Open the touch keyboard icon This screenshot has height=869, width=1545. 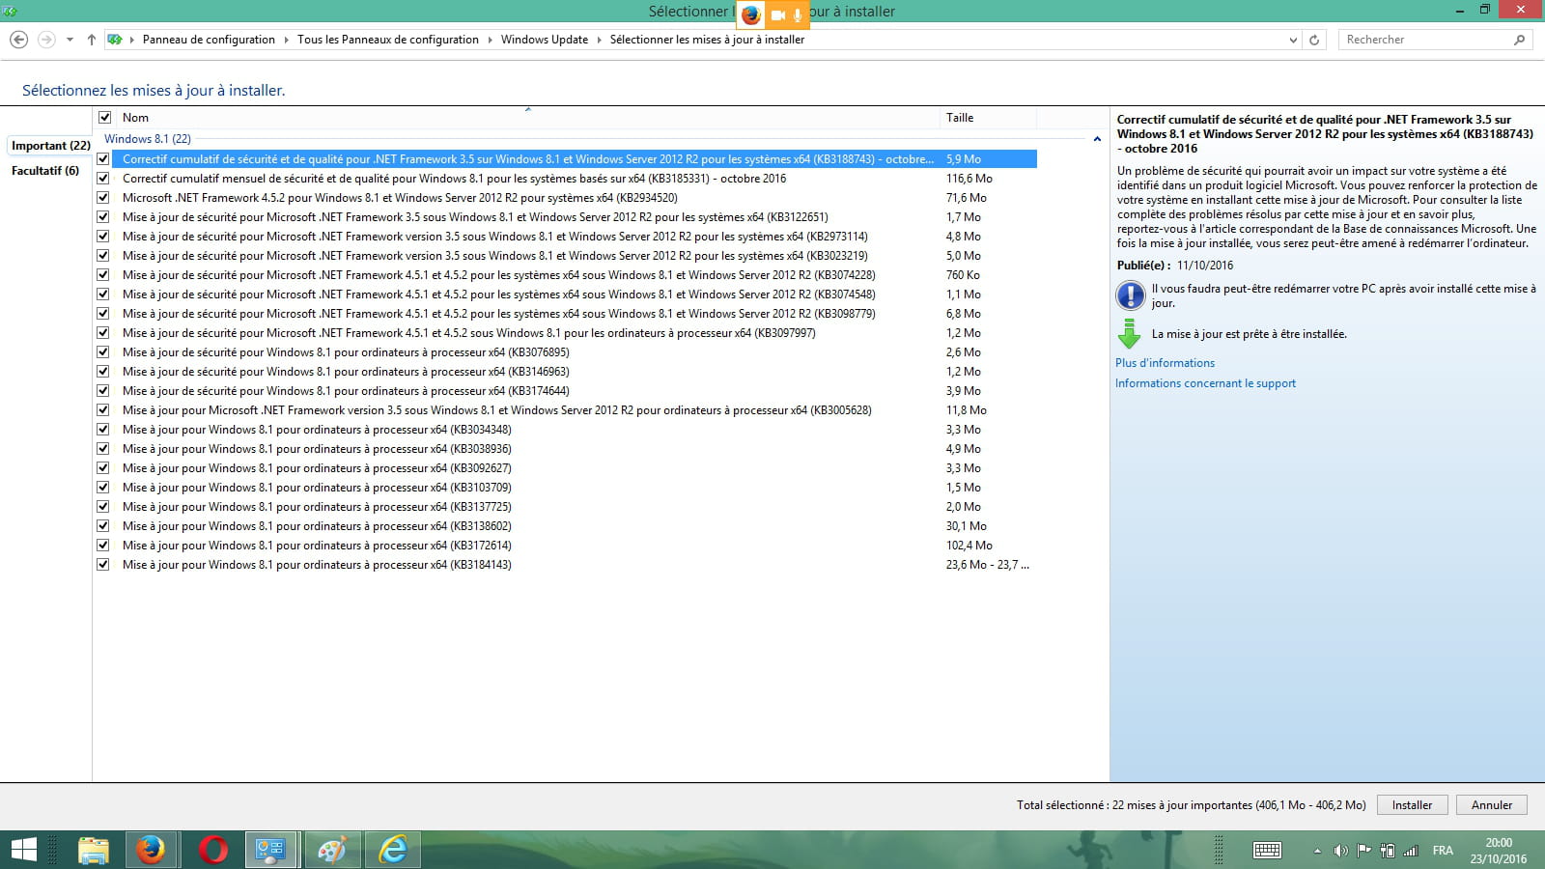(1267, 851)
